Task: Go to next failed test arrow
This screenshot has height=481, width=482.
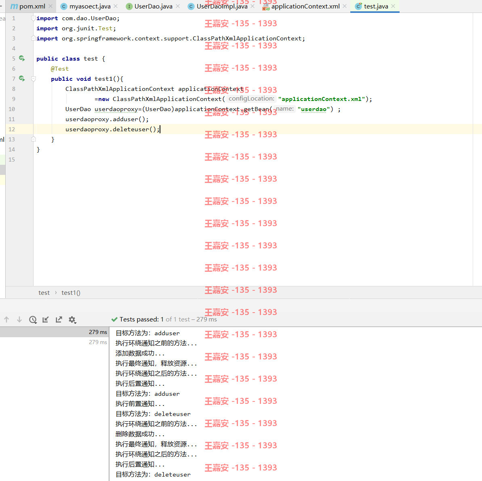Action: pos(19,319)
